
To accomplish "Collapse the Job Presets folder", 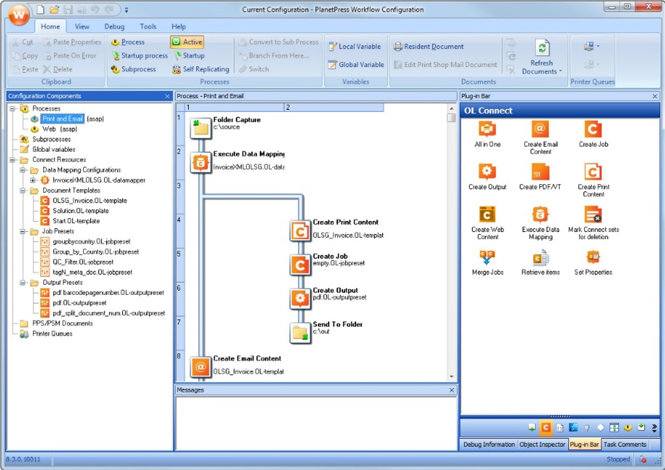I will pyautogui.click(x=23, y=231).
